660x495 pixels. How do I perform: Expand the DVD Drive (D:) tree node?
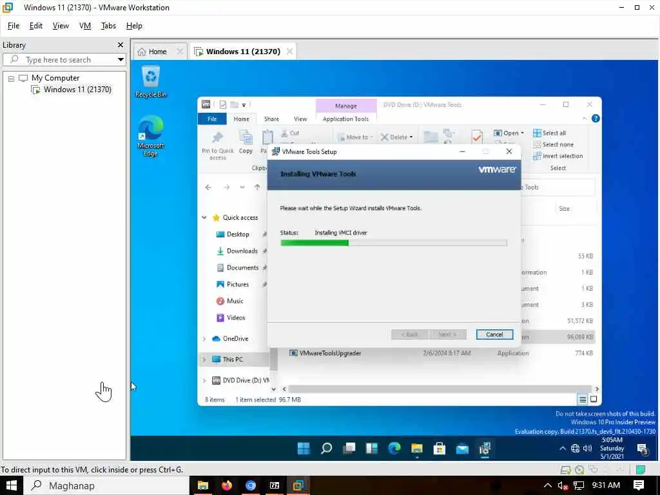coord(204,380)
